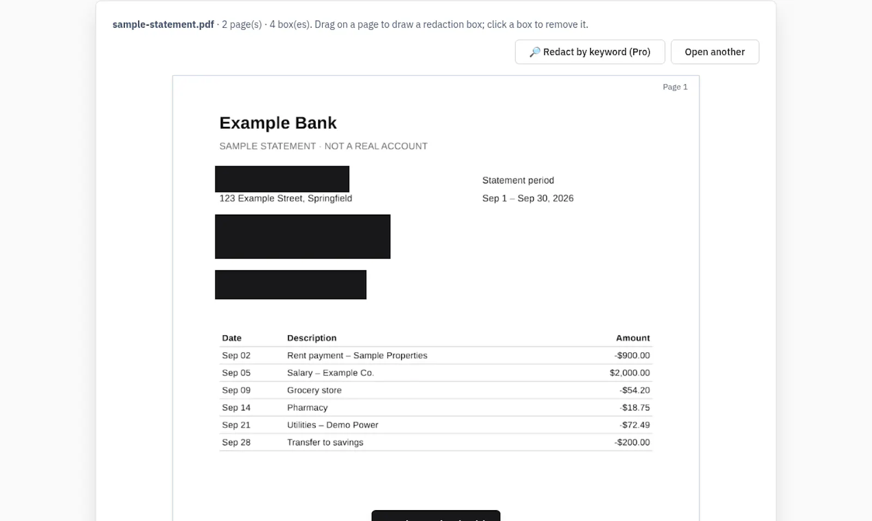Click the Sep 14 date cell
Screen dimensions: 872x521
236,408
